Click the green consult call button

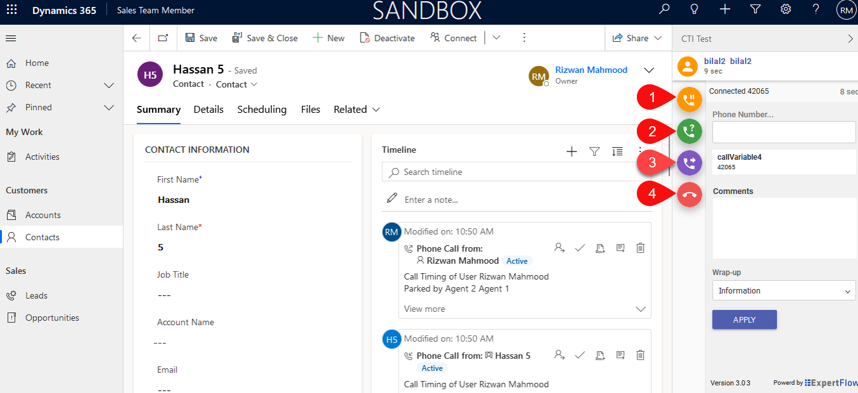tap(689, 131)
